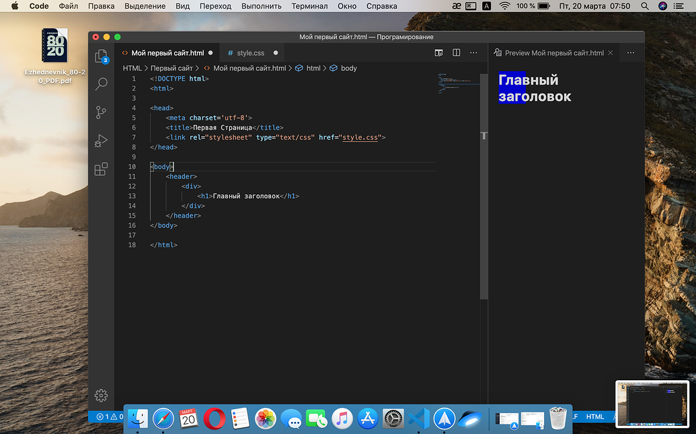696x434 pixels.
Task: Click the HTML language mode button
Action: (594, 417)
